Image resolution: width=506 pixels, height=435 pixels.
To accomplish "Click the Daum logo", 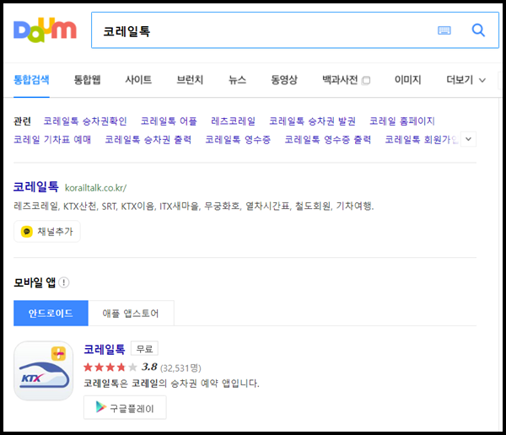I will point(45,30).
